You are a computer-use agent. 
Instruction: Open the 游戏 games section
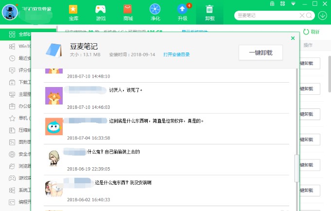pos(101,12)
